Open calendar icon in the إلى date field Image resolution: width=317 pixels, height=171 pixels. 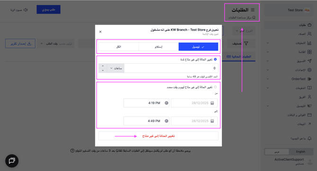click(212, 121)
